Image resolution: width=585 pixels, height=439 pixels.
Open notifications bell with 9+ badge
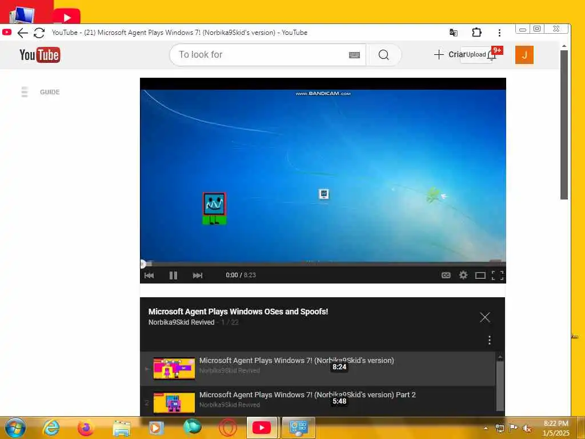click(492, 55)
